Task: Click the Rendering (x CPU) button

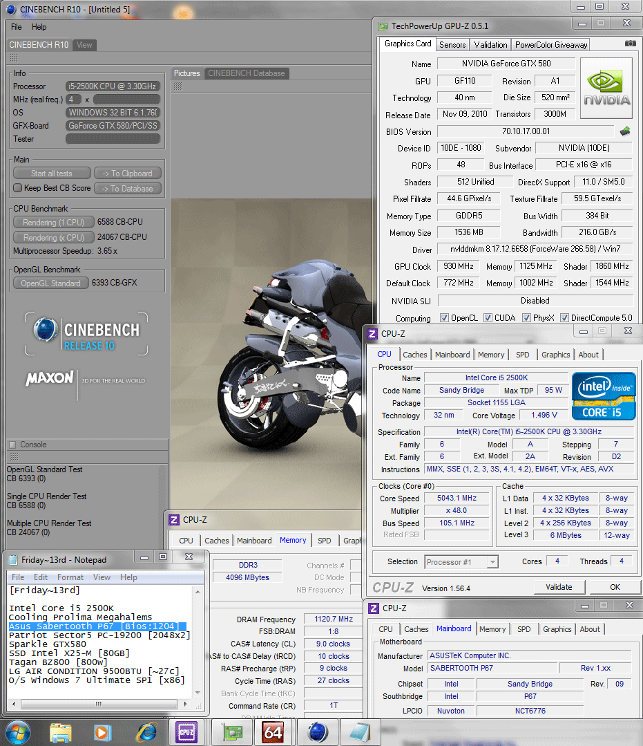Action: click(x=53, y=237)
